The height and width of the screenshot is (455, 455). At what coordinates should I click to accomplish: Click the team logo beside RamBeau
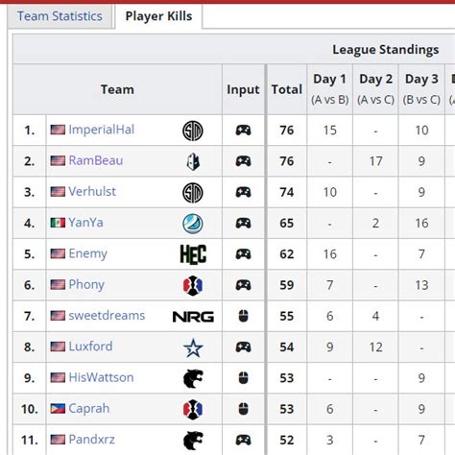point(193,161)
